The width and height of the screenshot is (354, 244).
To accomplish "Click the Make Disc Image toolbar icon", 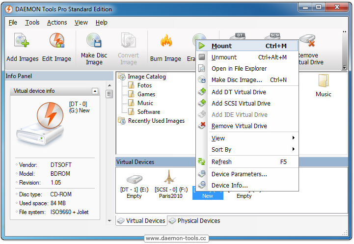I will point(94,40).
